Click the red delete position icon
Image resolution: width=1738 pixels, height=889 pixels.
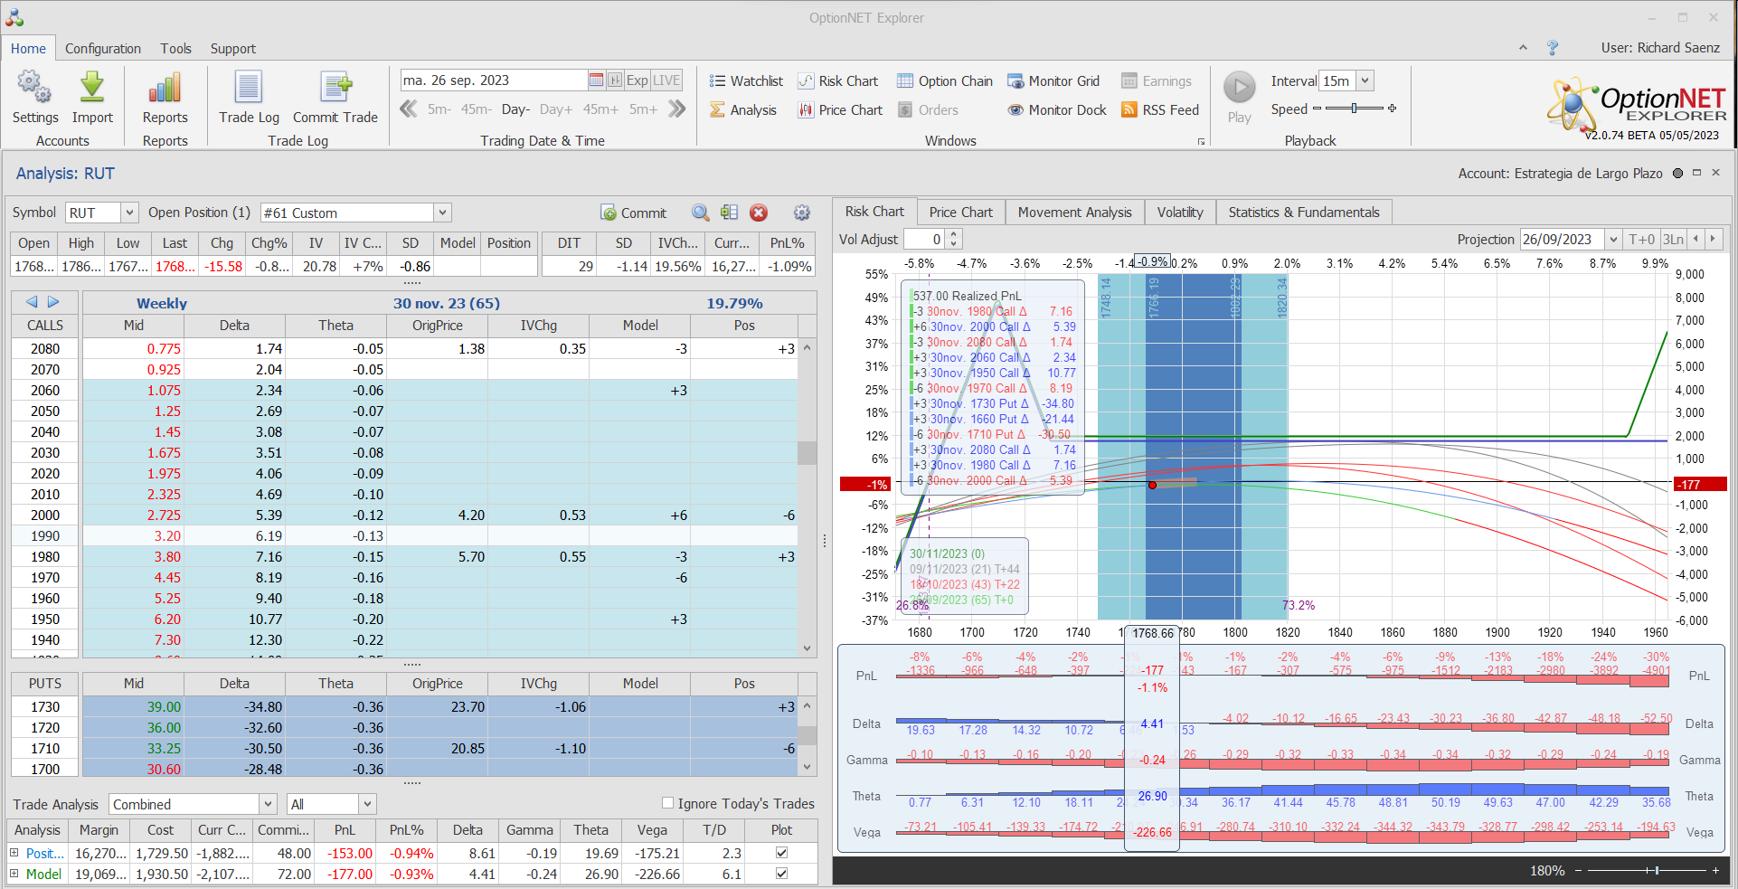pos(759,213)
